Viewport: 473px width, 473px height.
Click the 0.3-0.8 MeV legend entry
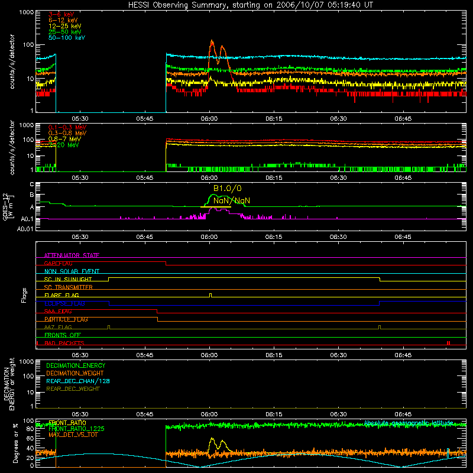(x=67, y=133)
